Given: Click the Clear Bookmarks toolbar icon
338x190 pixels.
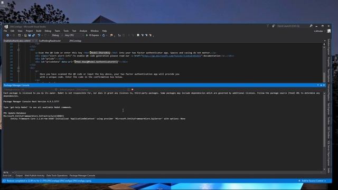Looking at the screenshot, I should (150, 35).
